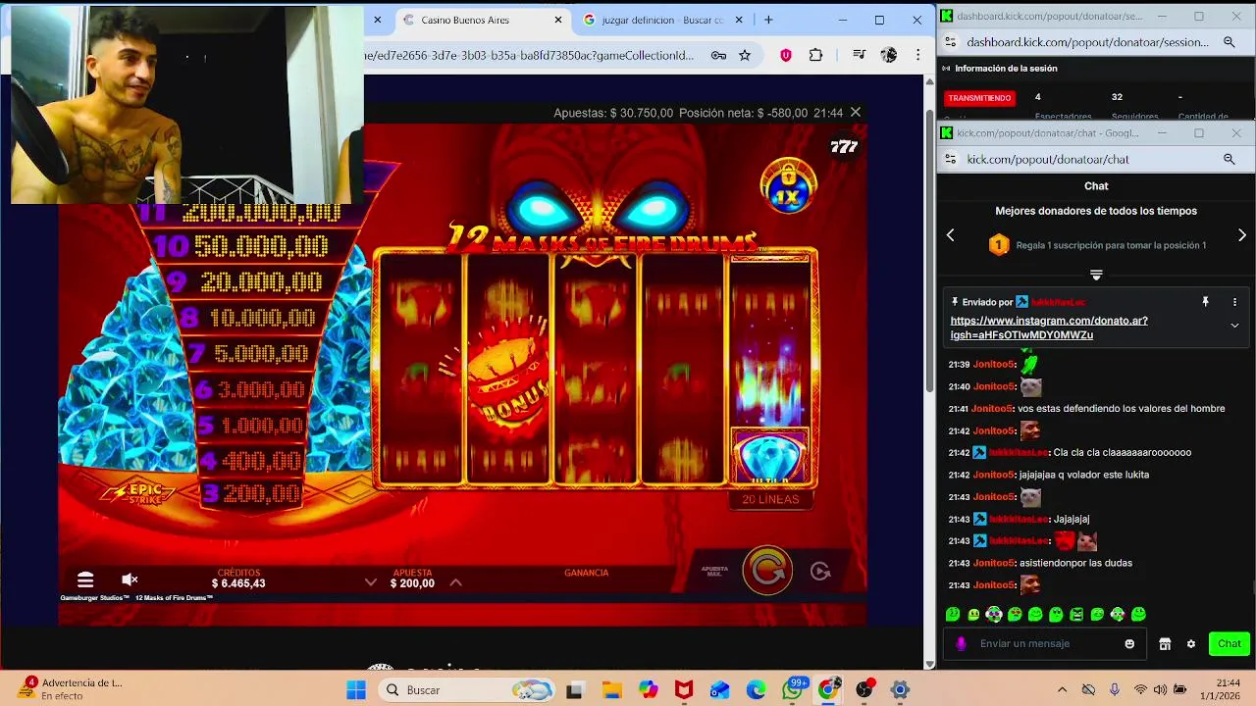Zoom the Kick dashboard session popout
The height and width of the screenshot is (706, 1256).
(x=1229, y=42)
